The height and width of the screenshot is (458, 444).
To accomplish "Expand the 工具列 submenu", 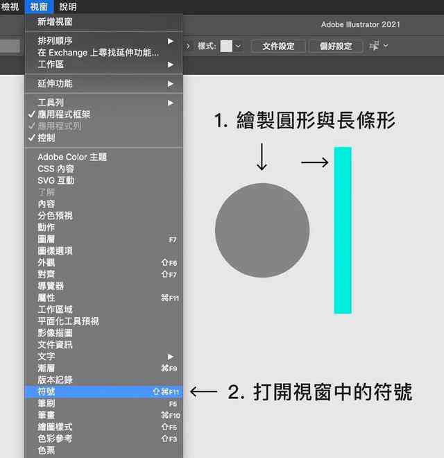I will (x=103, y=103).
